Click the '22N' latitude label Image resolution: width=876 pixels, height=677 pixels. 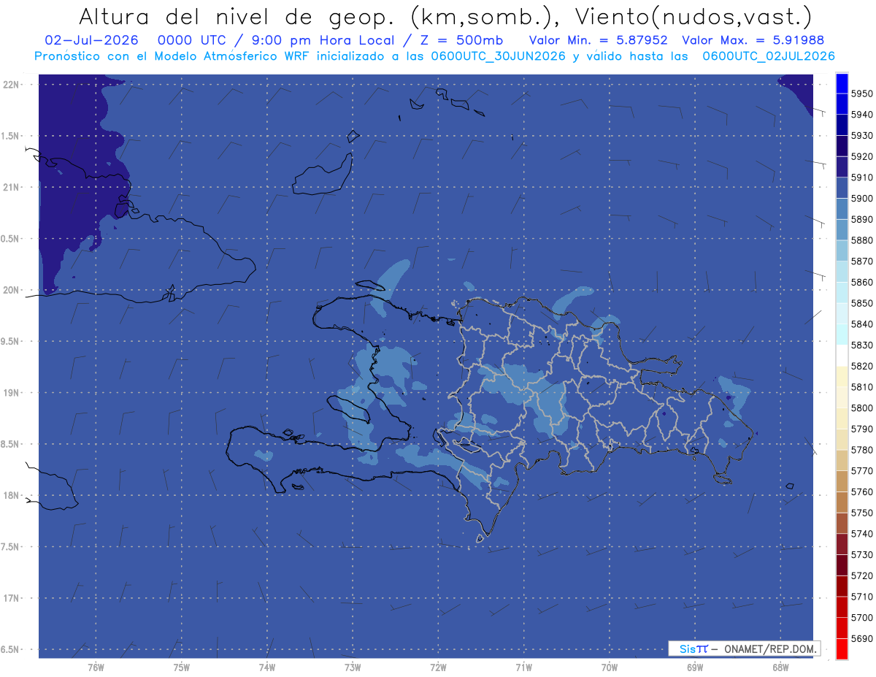click(x=11, y=84)
